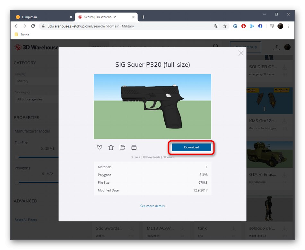Open the All Subcategories dropdown
305x250 pixels.
tap(36, 99)
